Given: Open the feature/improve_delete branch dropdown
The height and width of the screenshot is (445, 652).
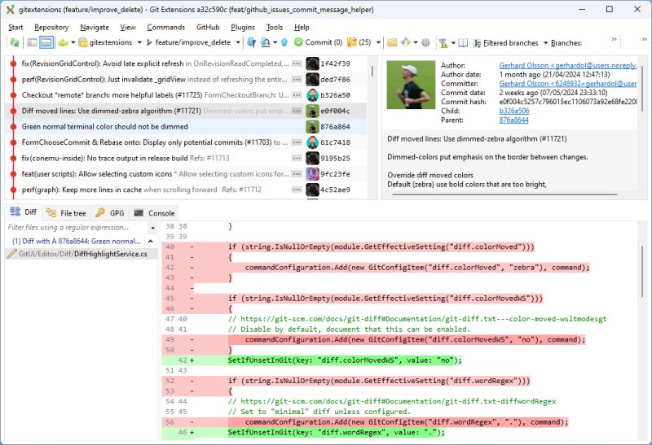Looking at the screenshot, I should click(x=238, y=42).
